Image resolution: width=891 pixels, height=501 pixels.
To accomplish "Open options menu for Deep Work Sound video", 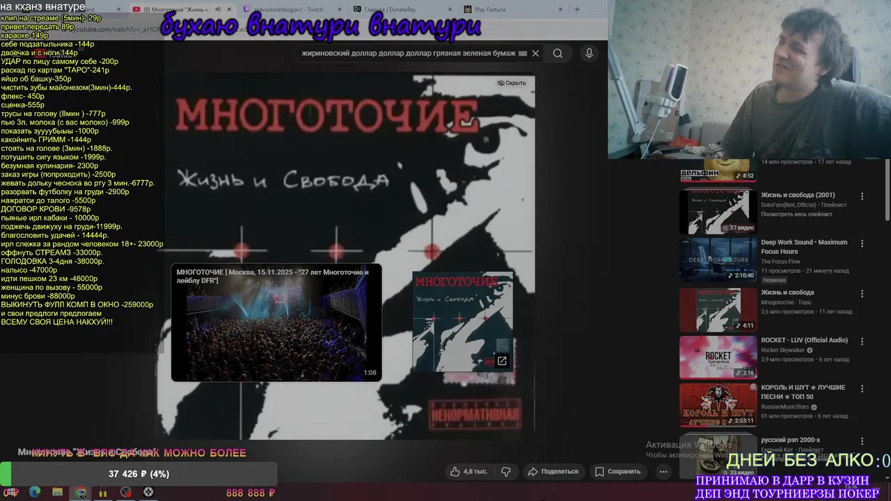I will coord(862,244).
